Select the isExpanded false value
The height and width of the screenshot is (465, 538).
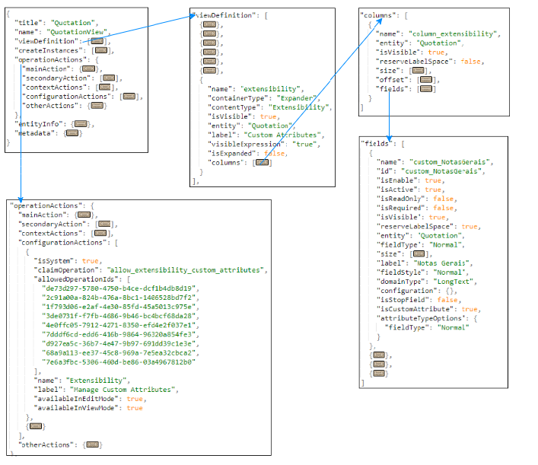pos(274,154)
